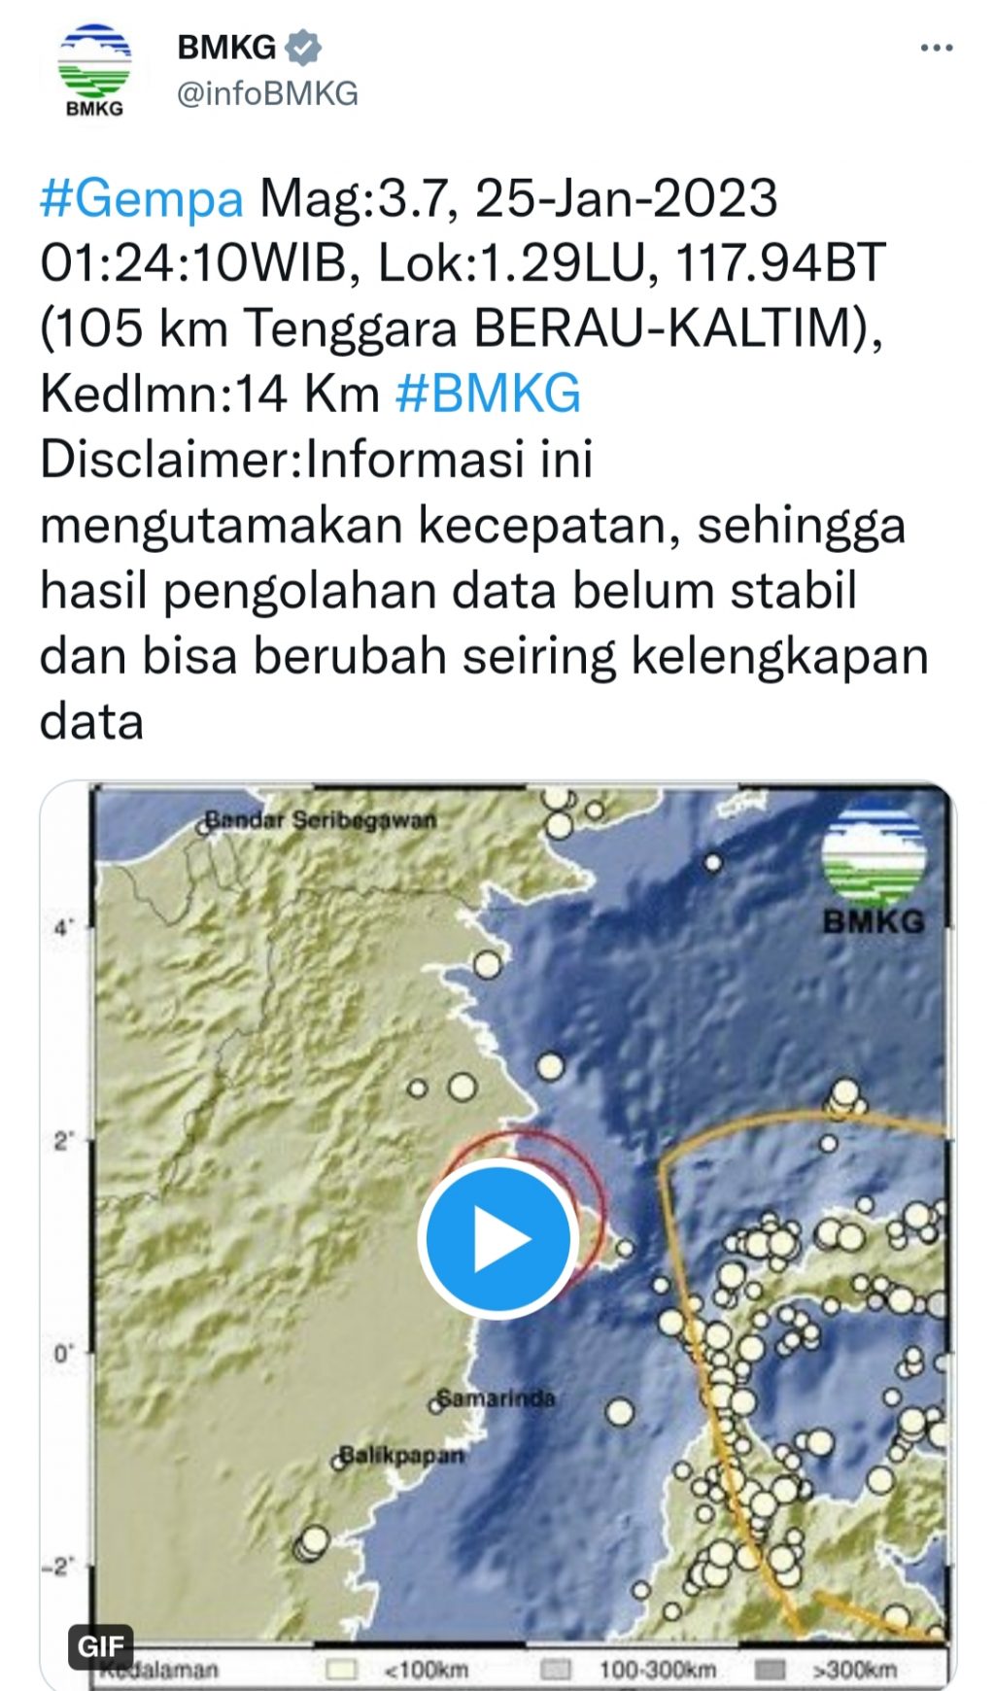The width and height of the screenshot is (995, 1691).
Task: Open the #Gempa hashtag
Action: (x=142, y=198)
